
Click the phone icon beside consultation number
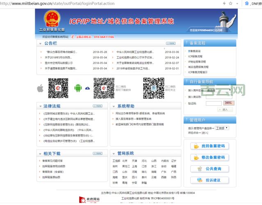(73, 37)
